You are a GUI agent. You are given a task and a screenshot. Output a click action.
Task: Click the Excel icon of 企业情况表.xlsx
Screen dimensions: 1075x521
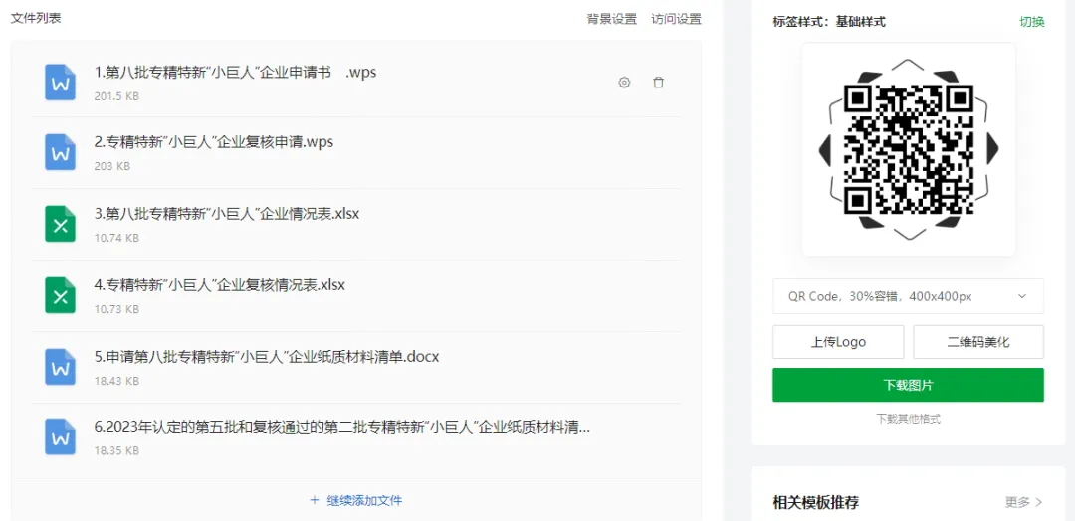[61, 223]
